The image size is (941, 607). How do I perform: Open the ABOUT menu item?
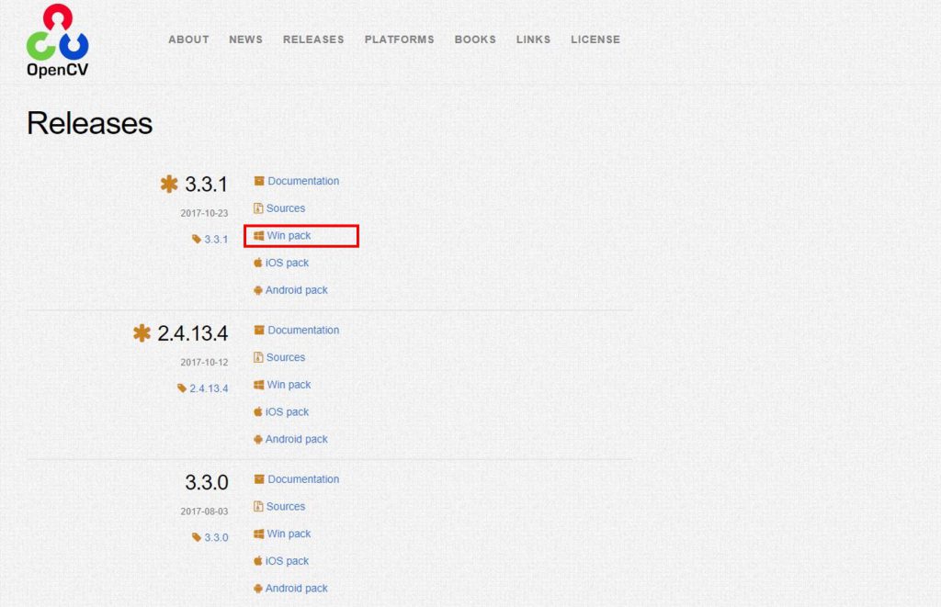(x=188, y=39)
